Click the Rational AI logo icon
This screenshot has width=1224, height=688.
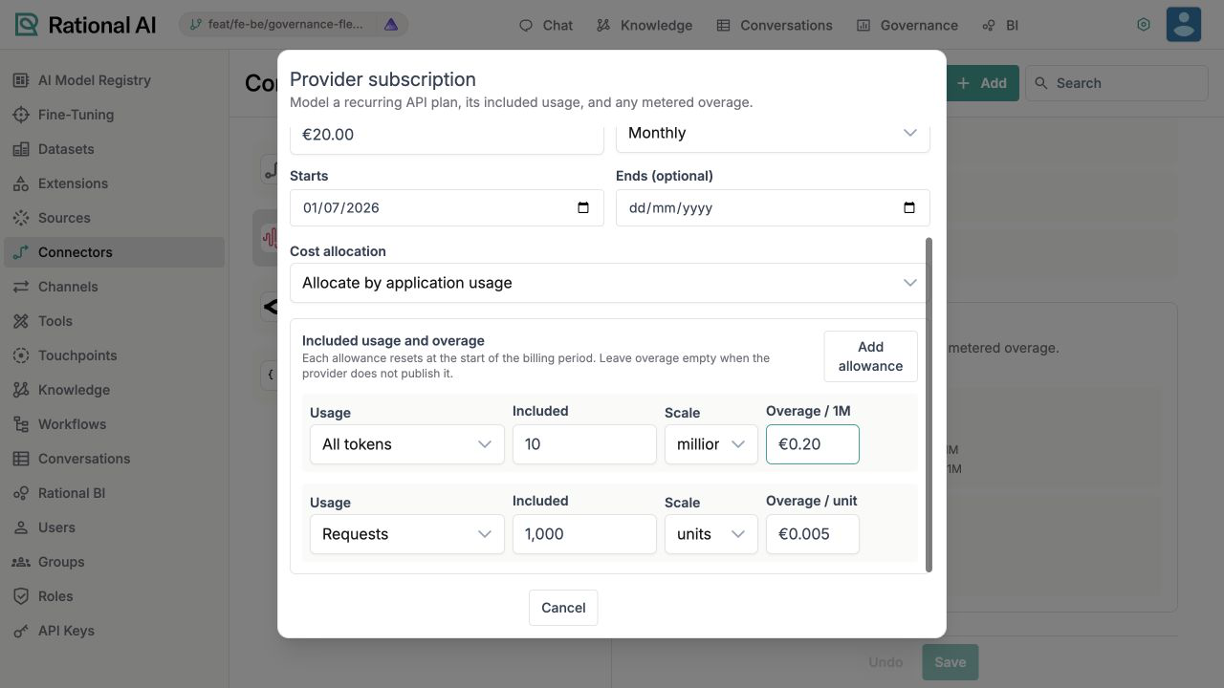pyautogui.click(x=27, y=25)
